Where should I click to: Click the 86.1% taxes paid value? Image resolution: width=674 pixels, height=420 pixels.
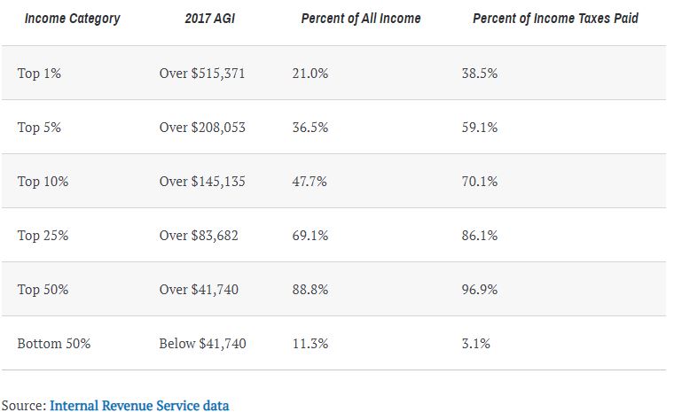click(480, 236)
